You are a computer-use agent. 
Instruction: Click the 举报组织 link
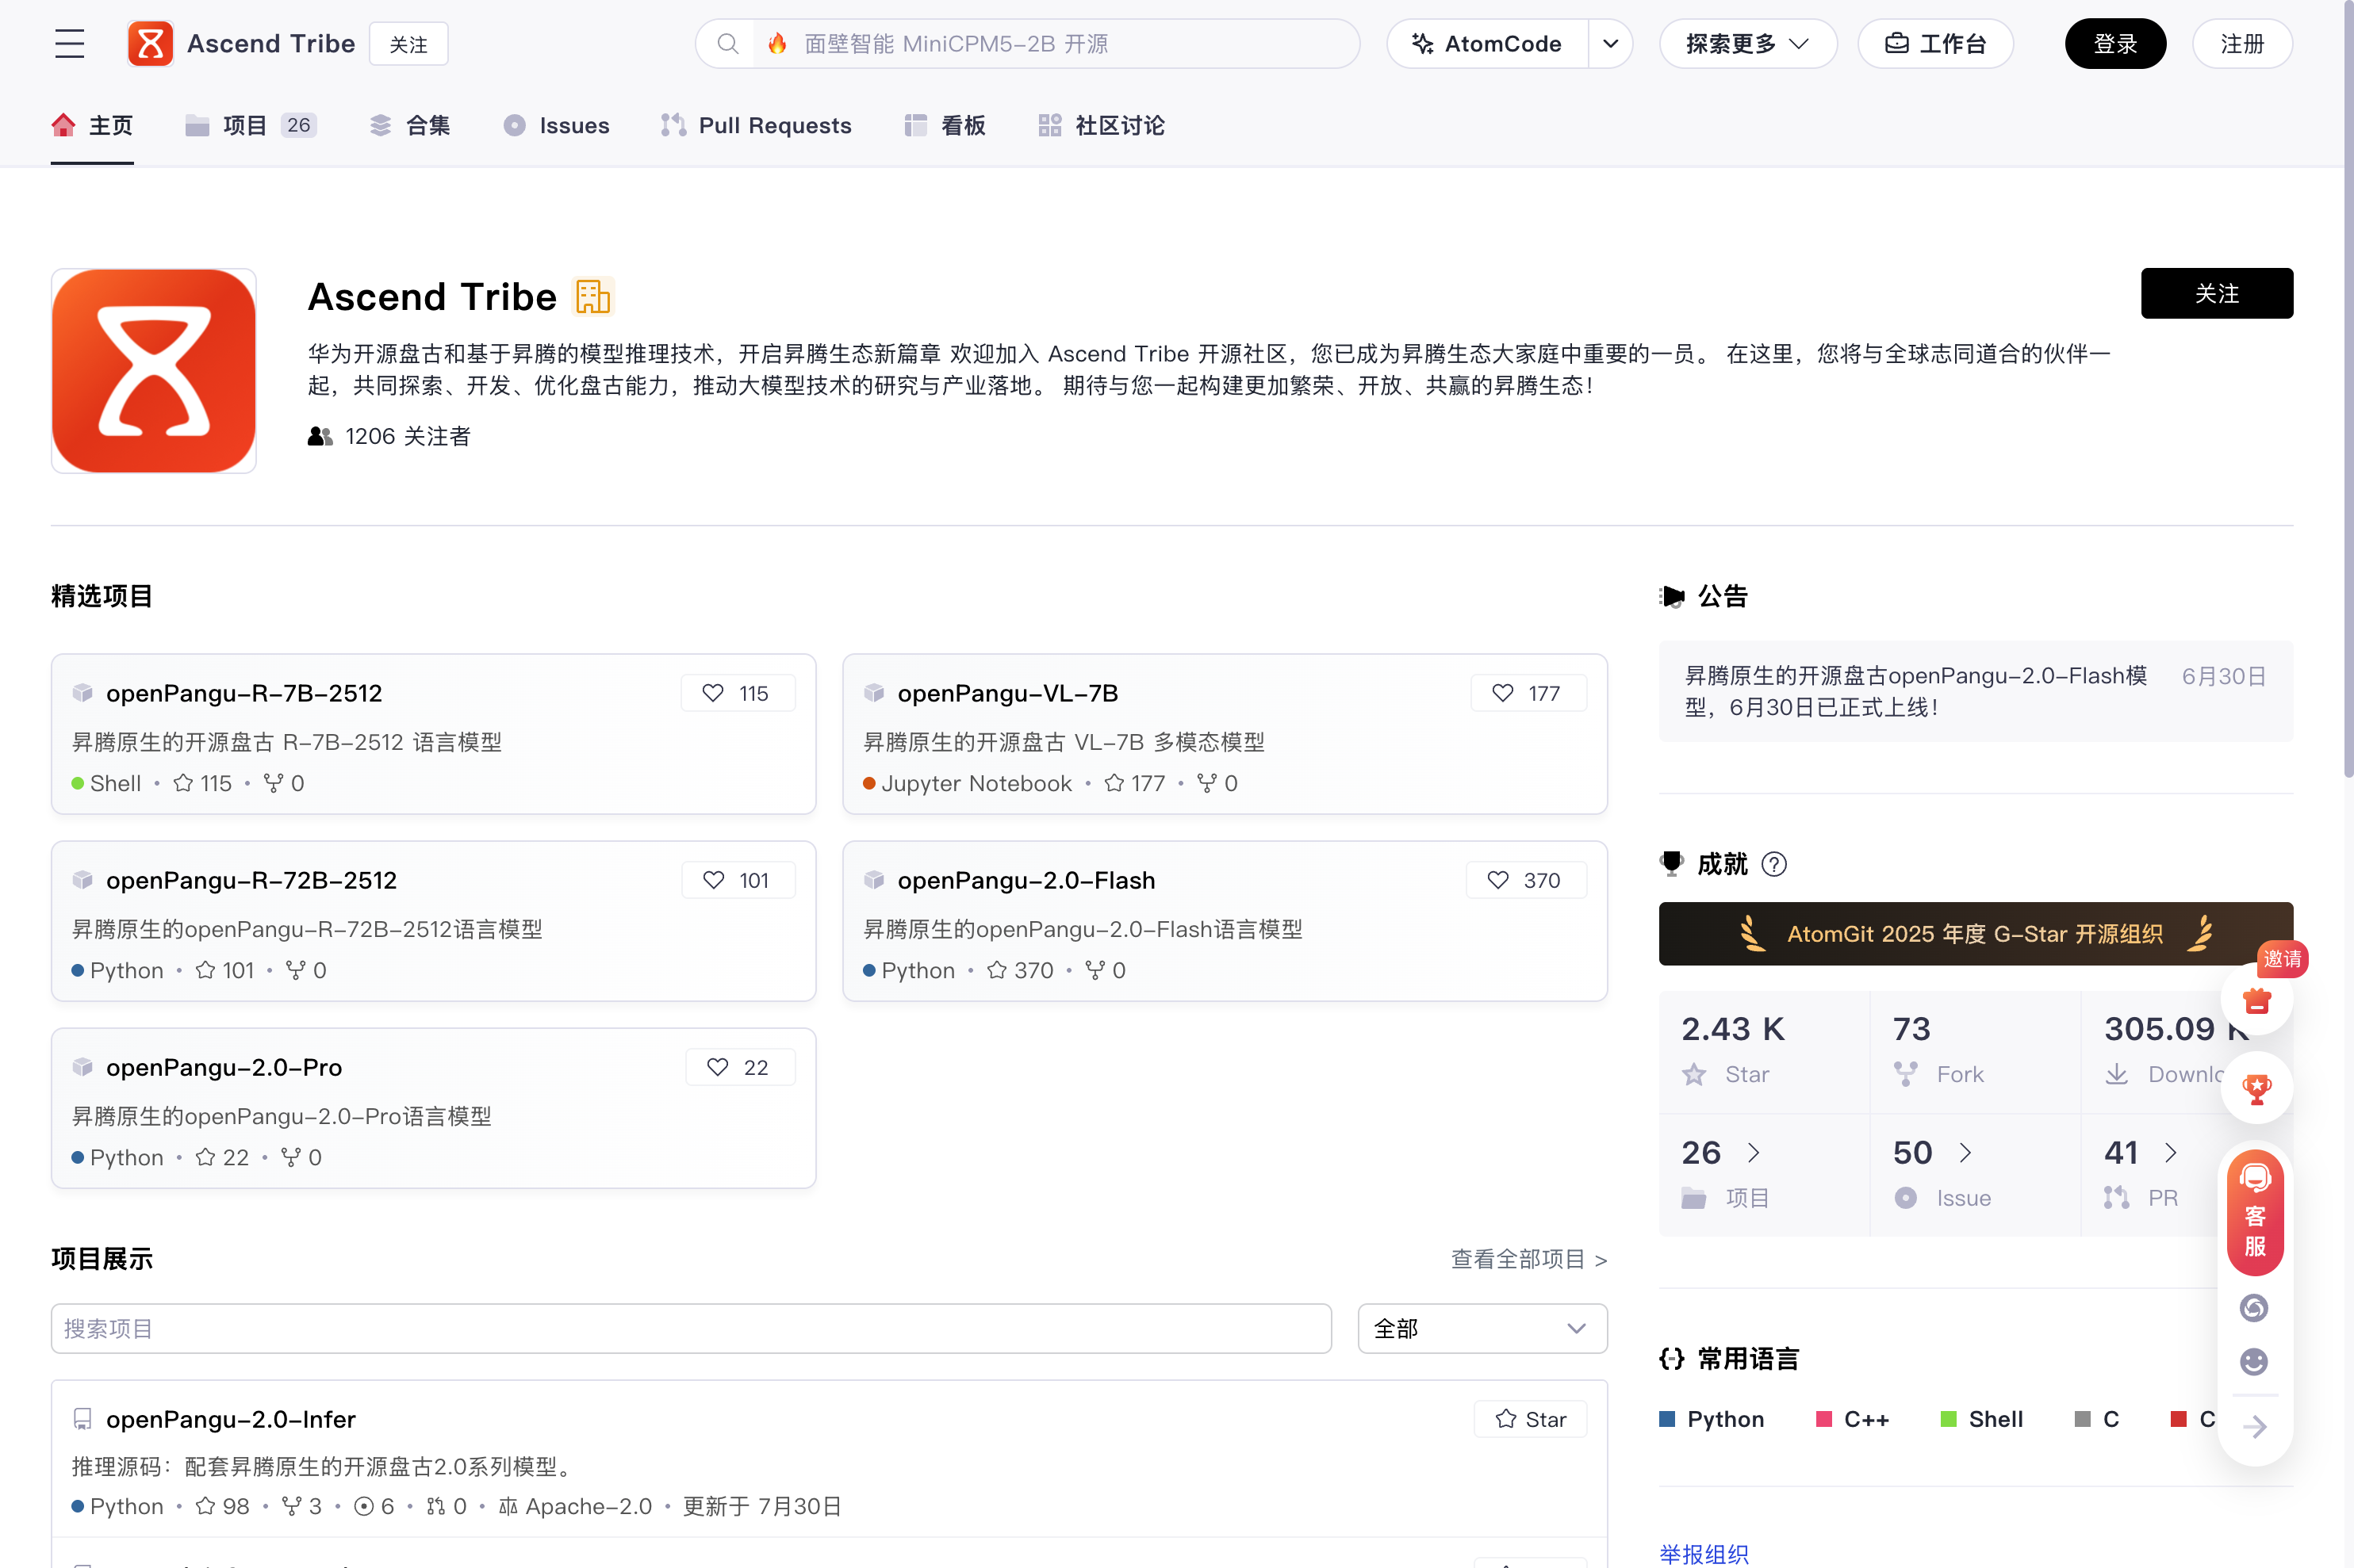pos(1704,1554)
